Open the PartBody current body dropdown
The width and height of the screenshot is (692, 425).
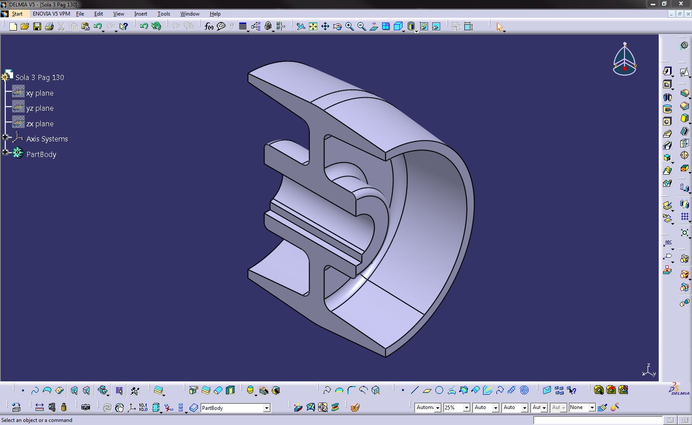[x=267, y=408]
